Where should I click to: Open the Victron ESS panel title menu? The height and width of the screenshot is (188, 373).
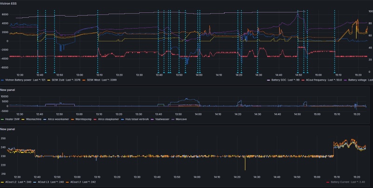(x=8, y=4)
